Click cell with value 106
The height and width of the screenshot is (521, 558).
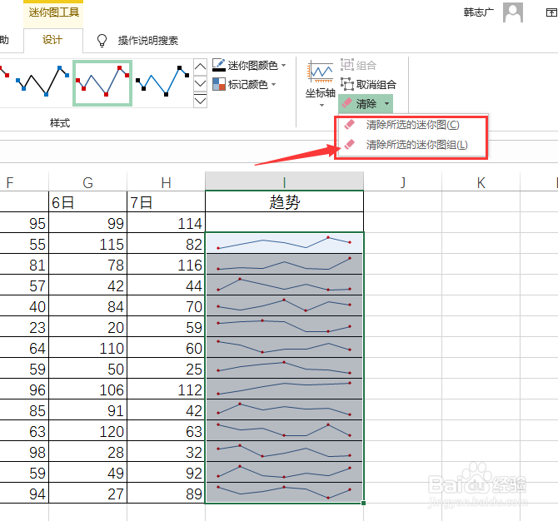(x=88, y=390)
